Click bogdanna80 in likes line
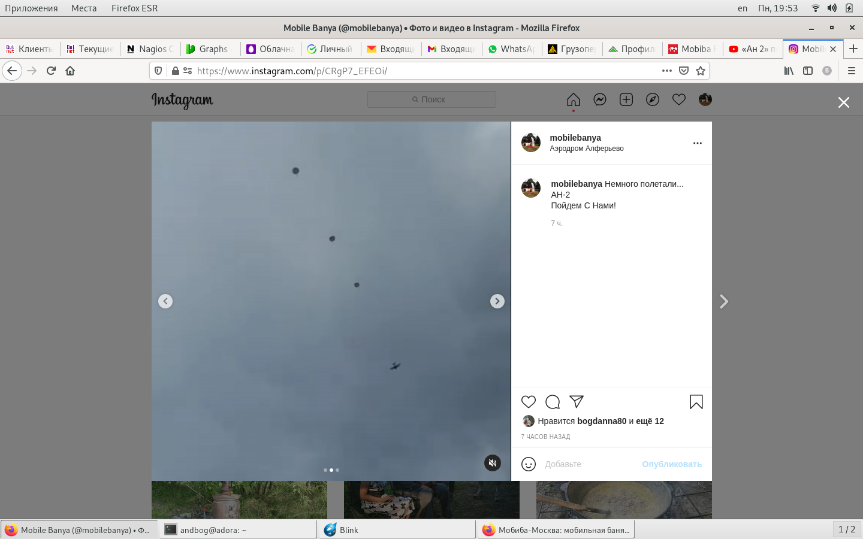This screenshot has width=863, height=539. click(601, 421)
